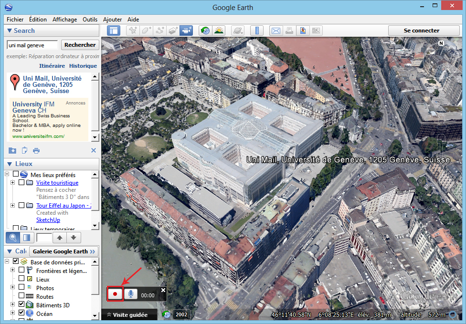Close the tour recording control bar

(163, 290)
